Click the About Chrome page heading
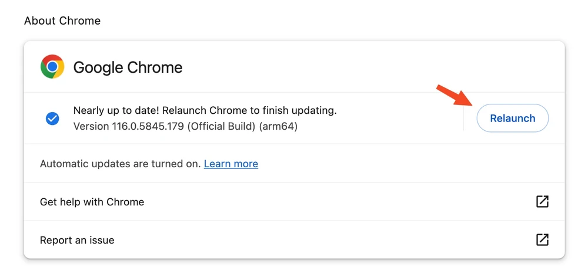The height and width of the screenshot is (274, 588). pyautogui.click(x=62, y=21)
